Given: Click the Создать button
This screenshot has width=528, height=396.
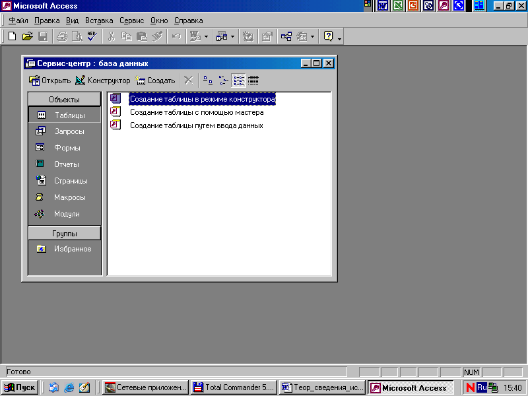Looking at the screenshot, I should click(x=155, y=81).
